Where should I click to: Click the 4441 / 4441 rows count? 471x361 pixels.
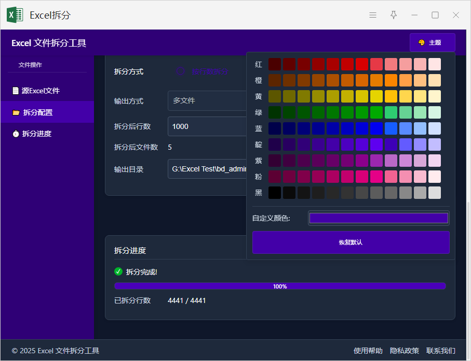pyautogui.click(x=187, y=300)
